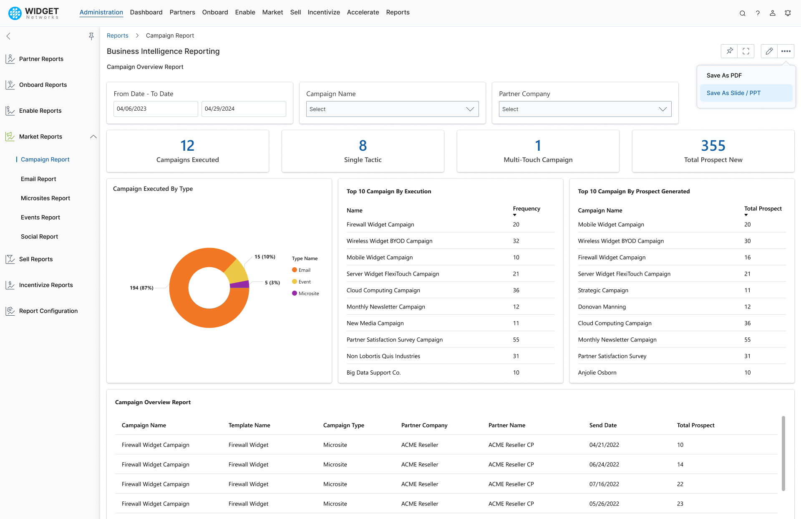Viewport: 801px width, 519px height.
Task: Click the Report Configuration gear icon
Action: 10,311
